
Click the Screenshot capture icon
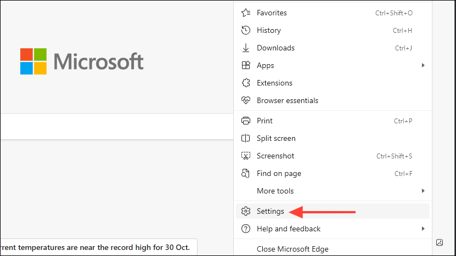246,156
